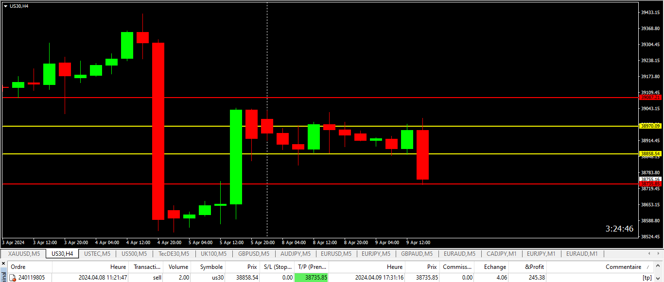Screen dimensions: 664x282
Task: Click the us30 symbol cell
Action: click(217, 278)
